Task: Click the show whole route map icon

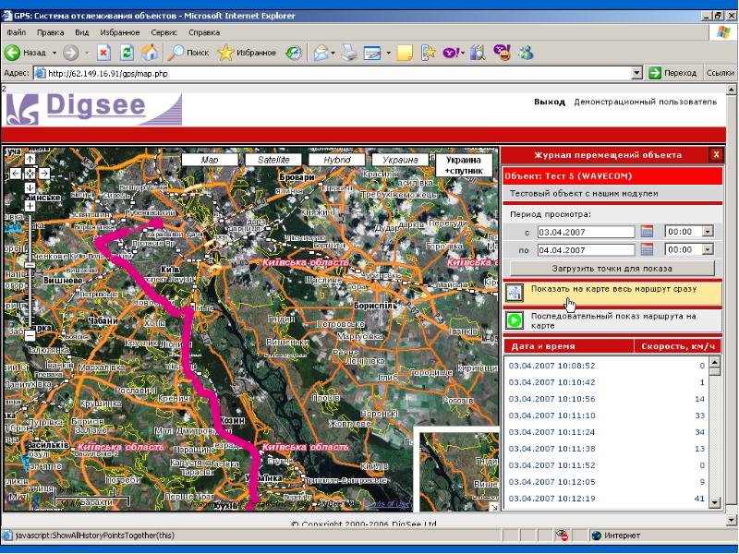Action: tap(515, 293)
